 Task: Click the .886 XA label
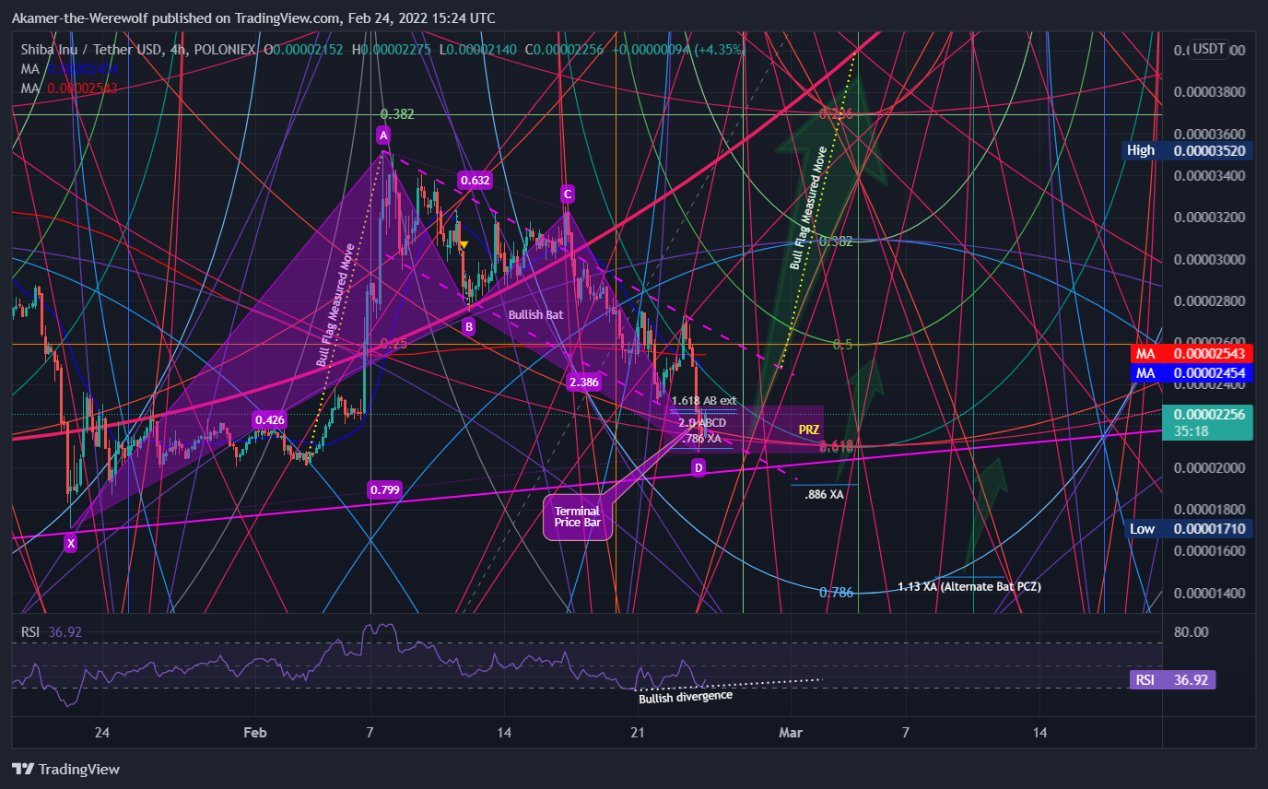[824, 494]
